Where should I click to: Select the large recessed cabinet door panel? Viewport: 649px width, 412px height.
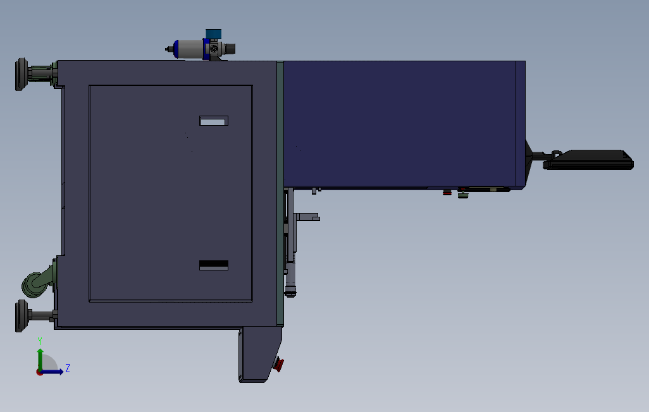point(171,193)
